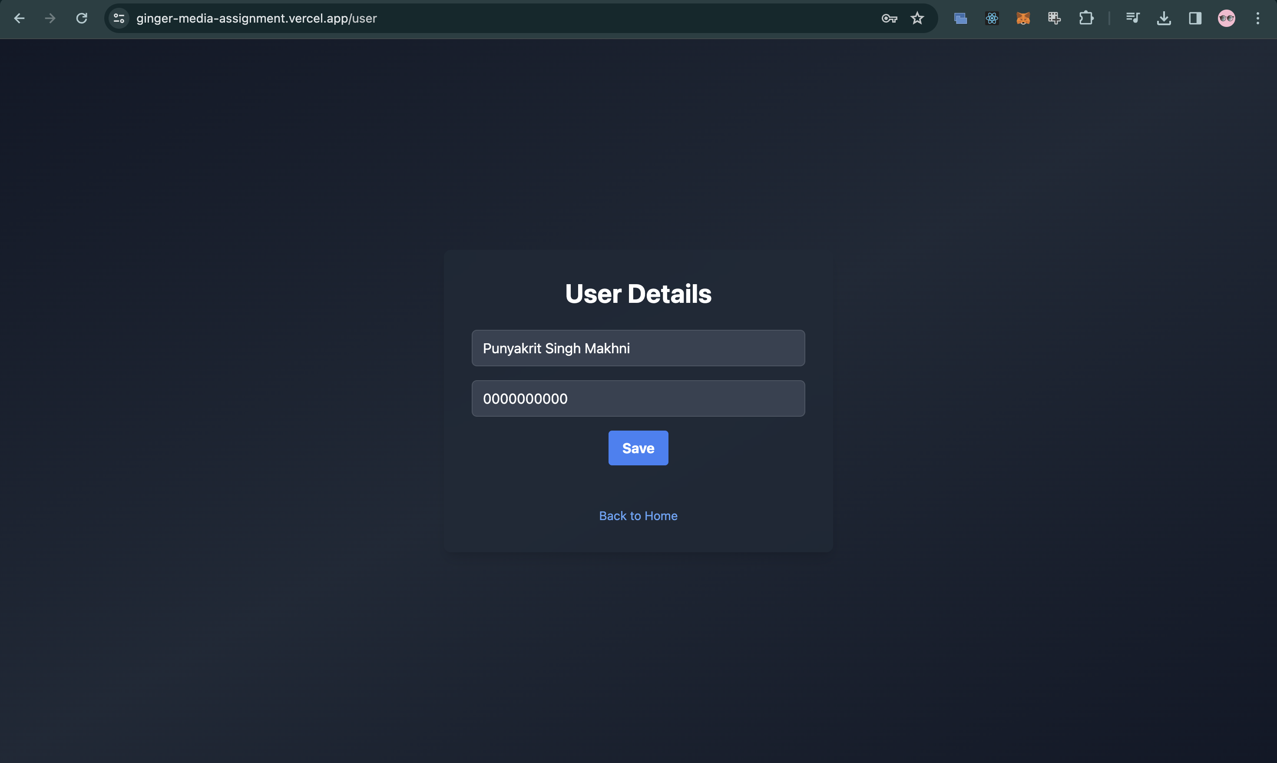Bookmark this page with the star
The height and width of the screenshot is (763, 1277).
point(917,19)
